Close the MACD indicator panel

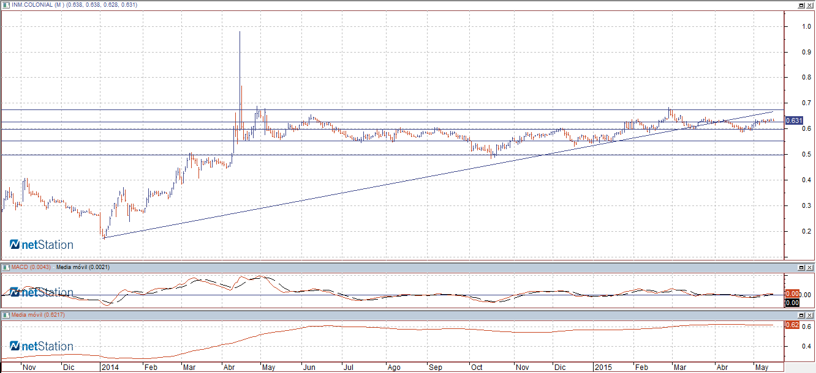coord(809,267)
